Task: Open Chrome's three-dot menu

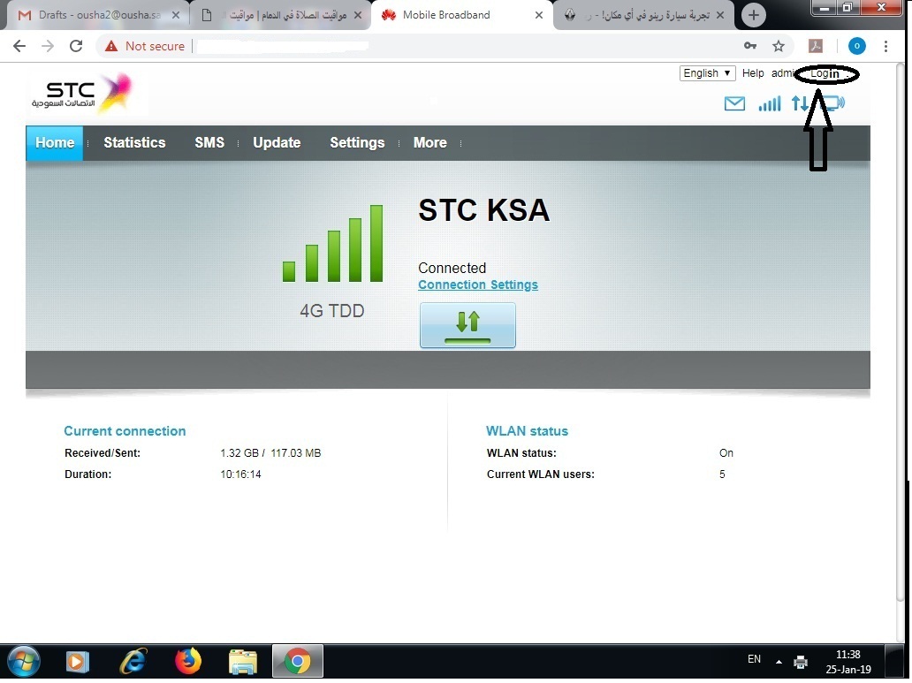Action: click(x=886, y=45)
